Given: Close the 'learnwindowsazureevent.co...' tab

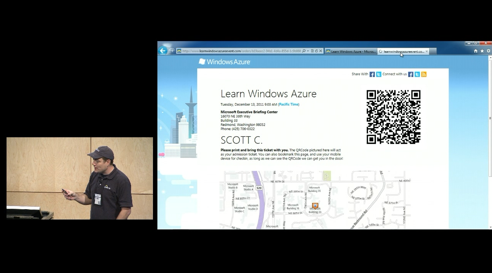Looking at the screenshot, I should (x=427, y=51).
